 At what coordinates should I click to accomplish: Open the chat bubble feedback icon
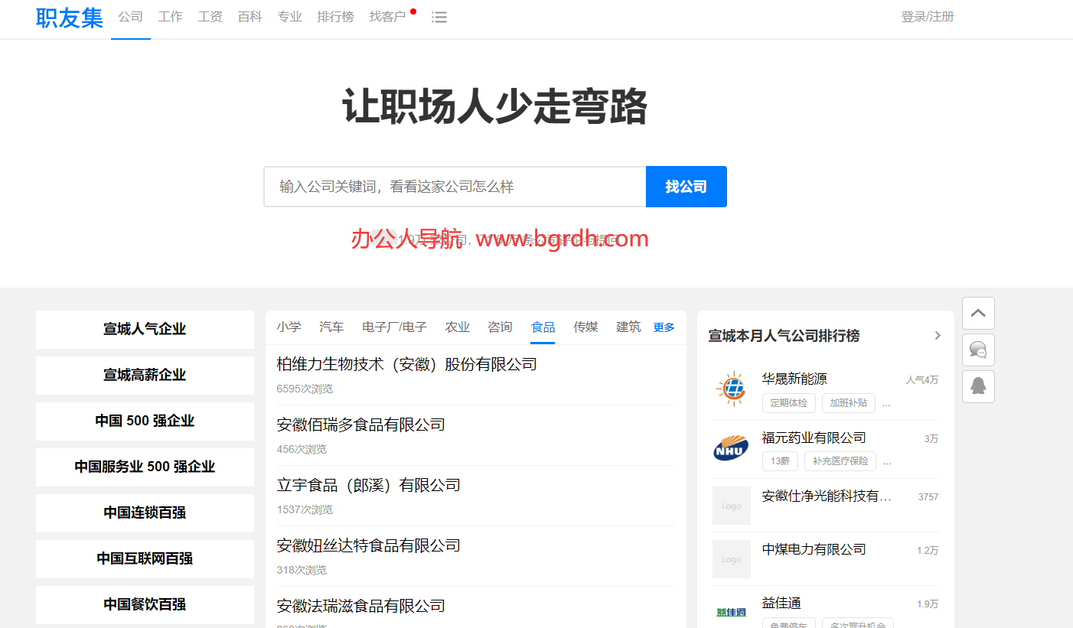pos(977,350)
